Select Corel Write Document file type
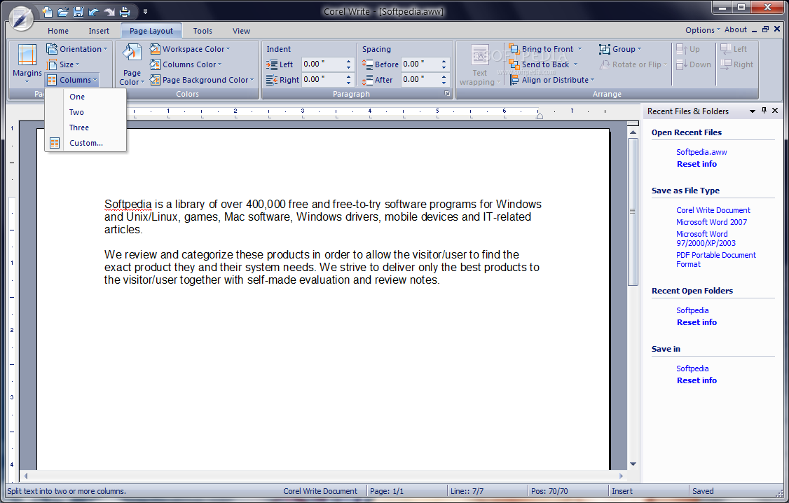This screenshot has height=503, width=789. coord(713,210)
